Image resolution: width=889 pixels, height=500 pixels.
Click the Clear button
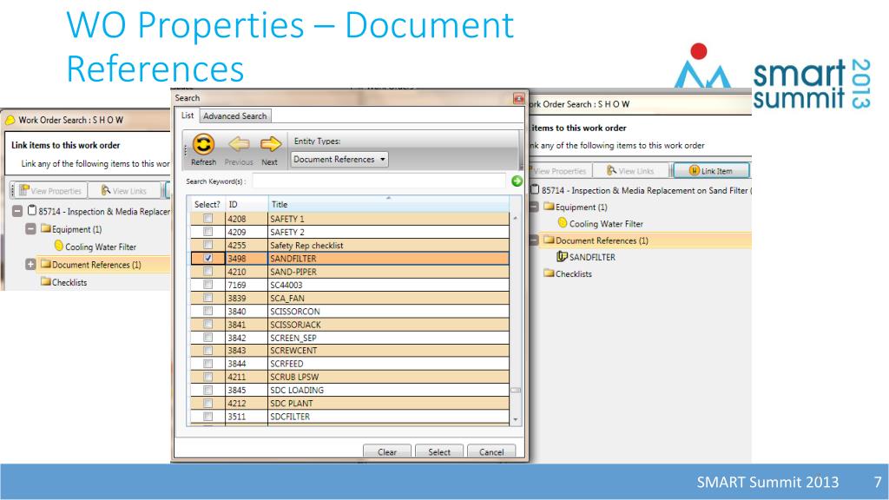[x=386, y=451]
